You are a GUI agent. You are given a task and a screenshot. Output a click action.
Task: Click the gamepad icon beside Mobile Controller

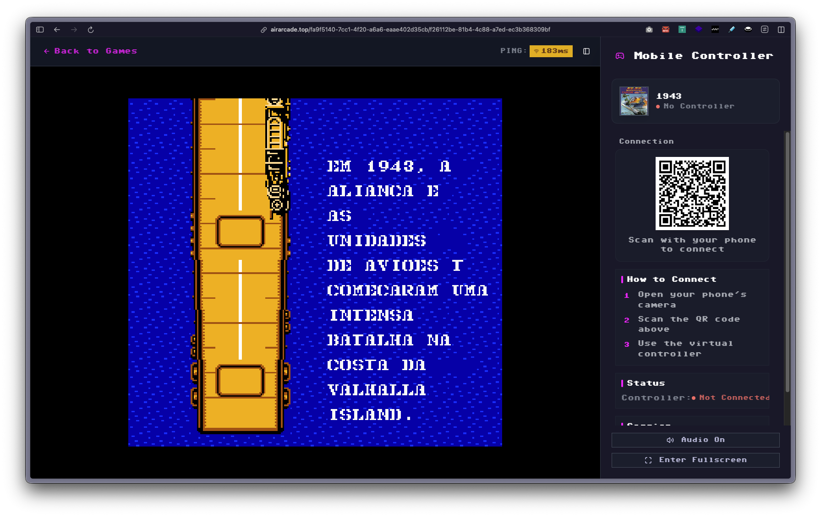(x=620, y=55)
